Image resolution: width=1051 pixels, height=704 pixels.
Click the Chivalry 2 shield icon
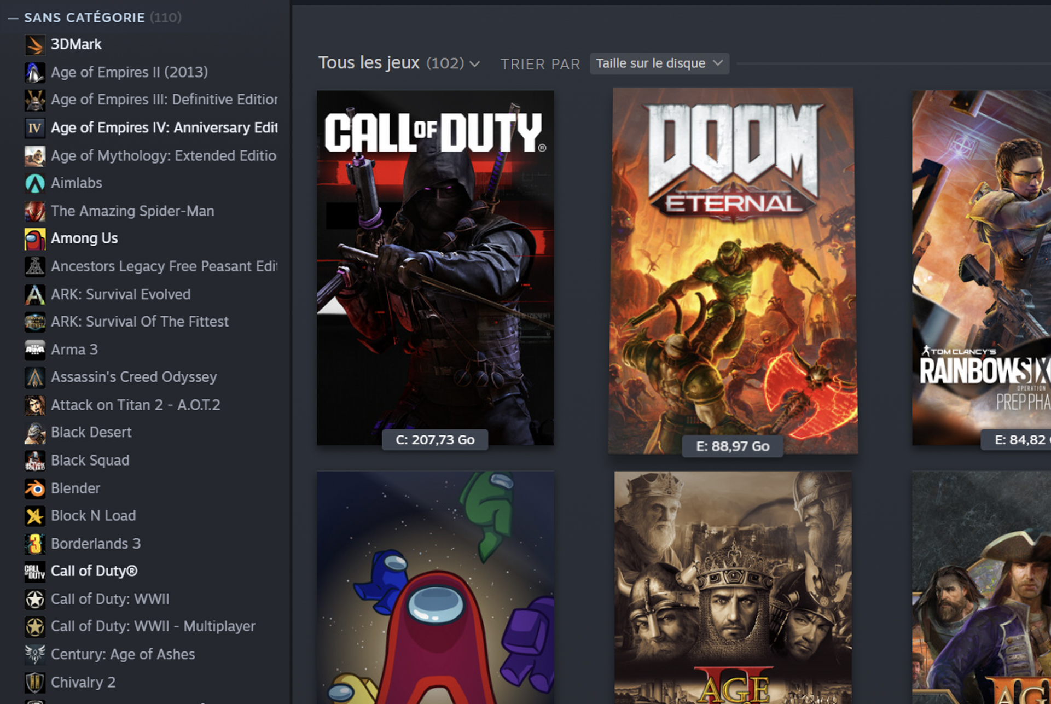pos(34,682)
